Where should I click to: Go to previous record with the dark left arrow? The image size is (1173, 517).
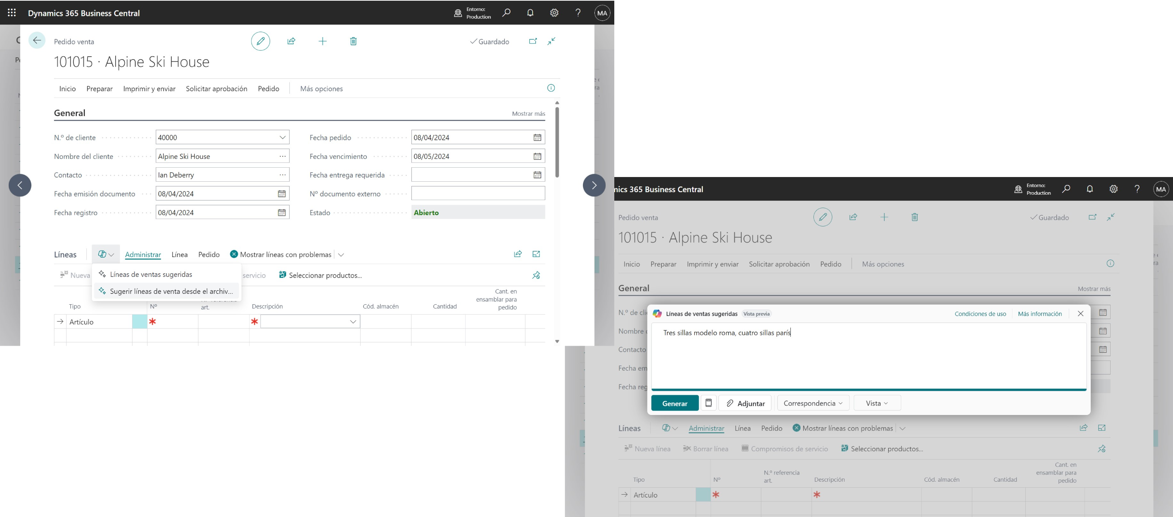click(20, 185)
